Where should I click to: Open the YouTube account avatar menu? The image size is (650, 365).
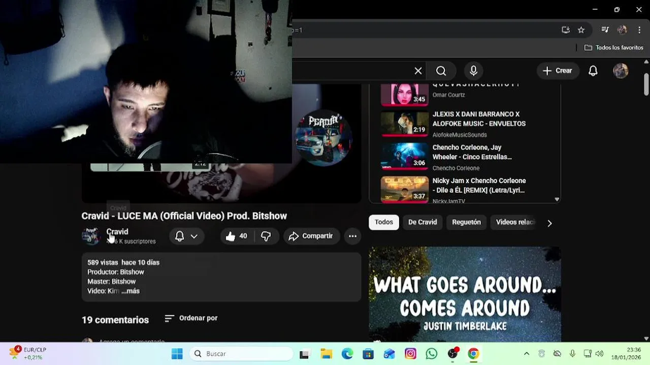[621, 71]
